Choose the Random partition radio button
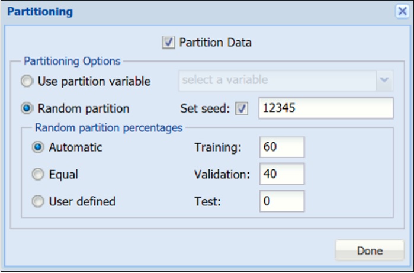The image size is (414, 273). [27, 109]
